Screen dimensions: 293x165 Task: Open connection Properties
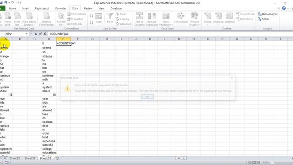75,19
